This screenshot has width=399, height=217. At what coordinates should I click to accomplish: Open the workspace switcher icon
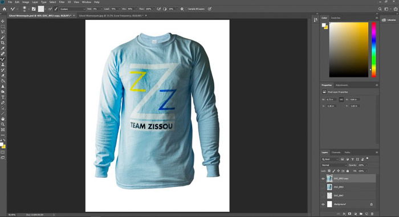[x=386, y=9]
